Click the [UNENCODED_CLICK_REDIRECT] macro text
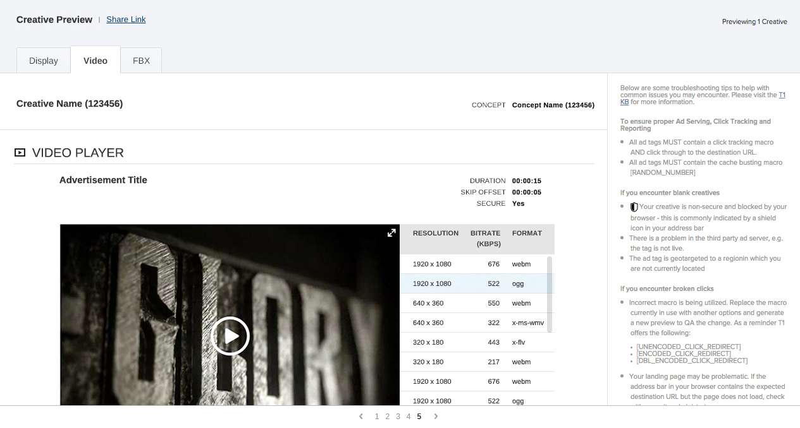Image resolution: width=800 pixels, height=428 pixels. [x=689, y=347]
